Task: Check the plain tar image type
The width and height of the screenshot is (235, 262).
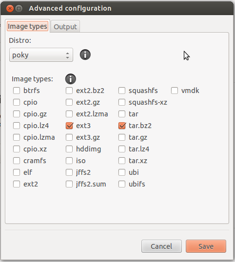Action: [122, 114]
